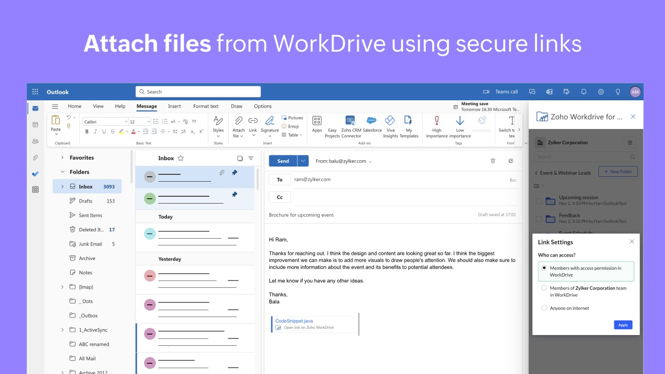Screen dimensions: 665x374
Task: Switch to the Insert tab
Action: 174,106
